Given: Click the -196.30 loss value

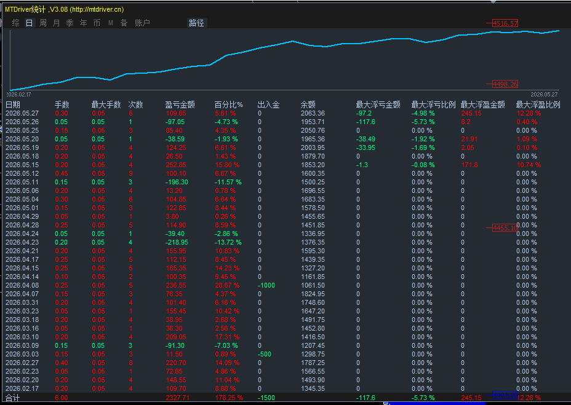Looking at the screenshot, I should click(x=177, y=182).
